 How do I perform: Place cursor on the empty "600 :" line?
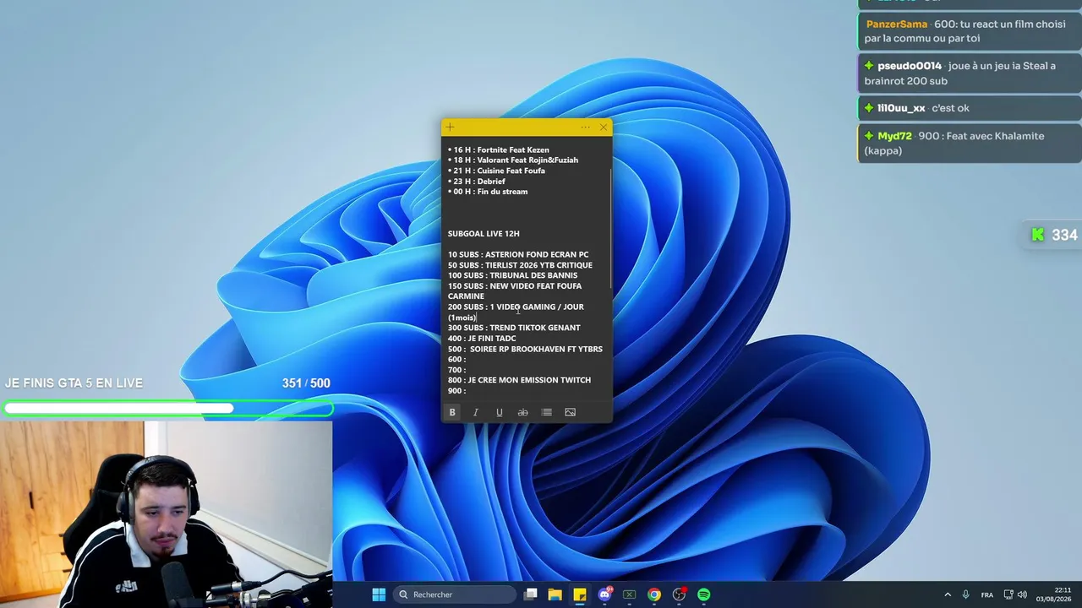pos(457,360)
